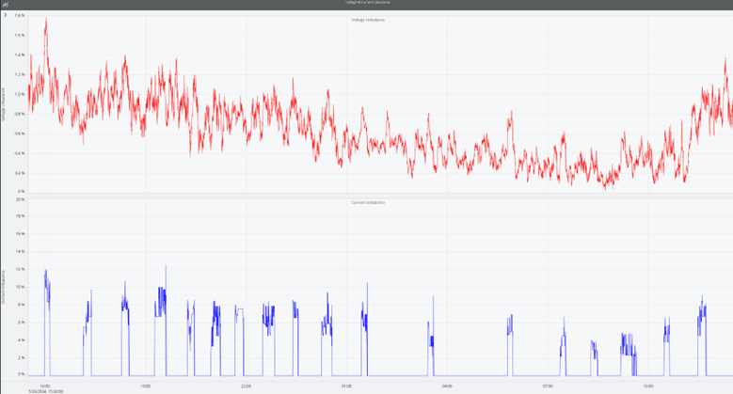
Task: Click the 14 % current axis label
Action: (x=20, y=251)
